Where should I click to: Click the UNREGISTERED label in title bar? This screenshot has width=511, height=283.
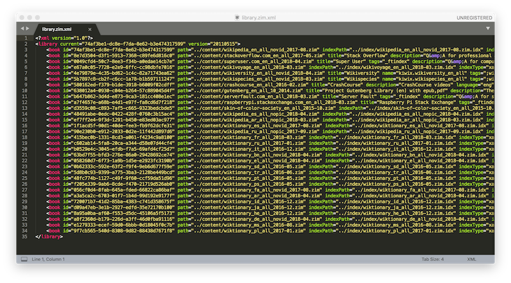[474, 18]
